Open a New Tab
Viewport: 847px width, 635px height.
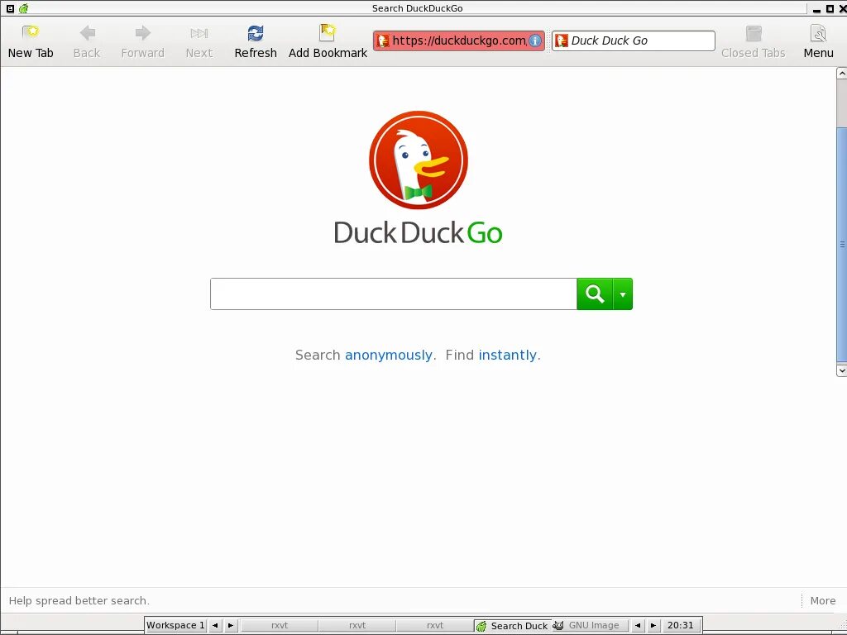click(x=31, y=41)
